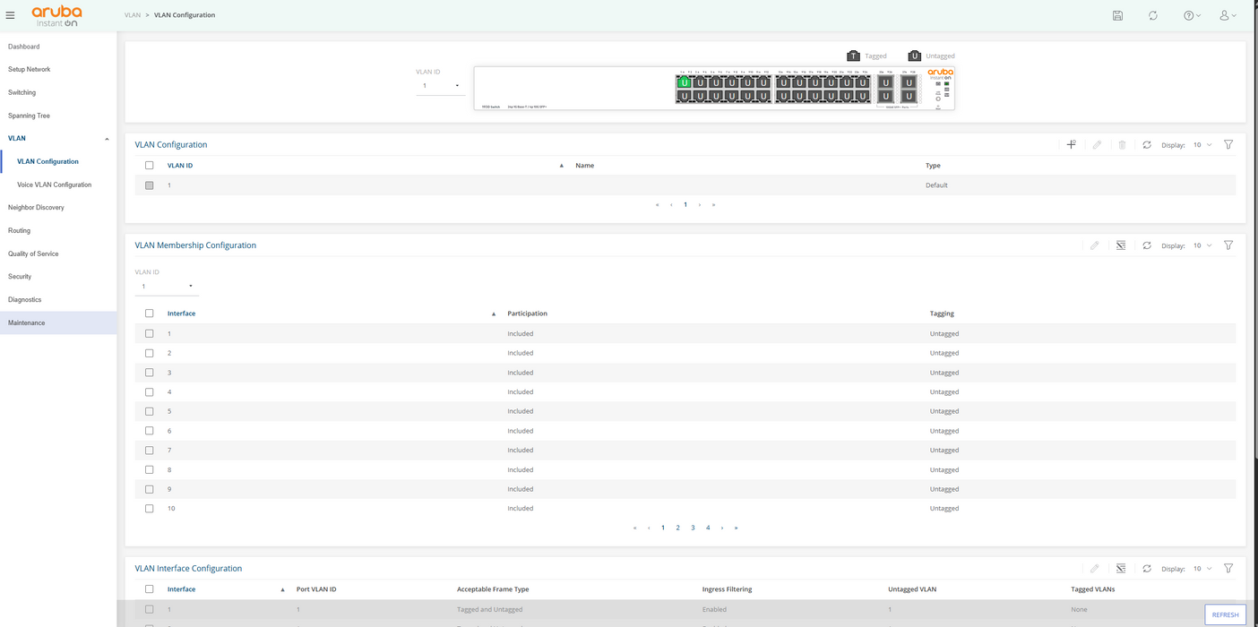Click the VLAN breadcrumb link
The width and height of the screenshot is (1258, 627).
133,15
